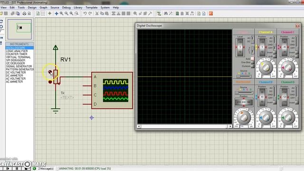Click the overview window thumbnail
Viewport: 304px width, 171px height.
(x=19, y=29)
